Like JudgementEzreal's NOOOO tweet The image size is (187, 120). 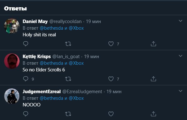(x=111, y=114)
